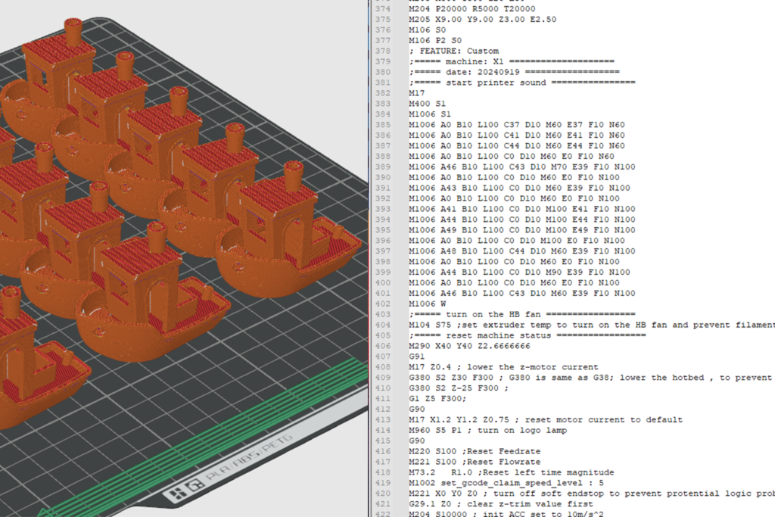Click the line "G380 S2 Z-25 F300"
The image size is (775, 517).
point(459,388)
